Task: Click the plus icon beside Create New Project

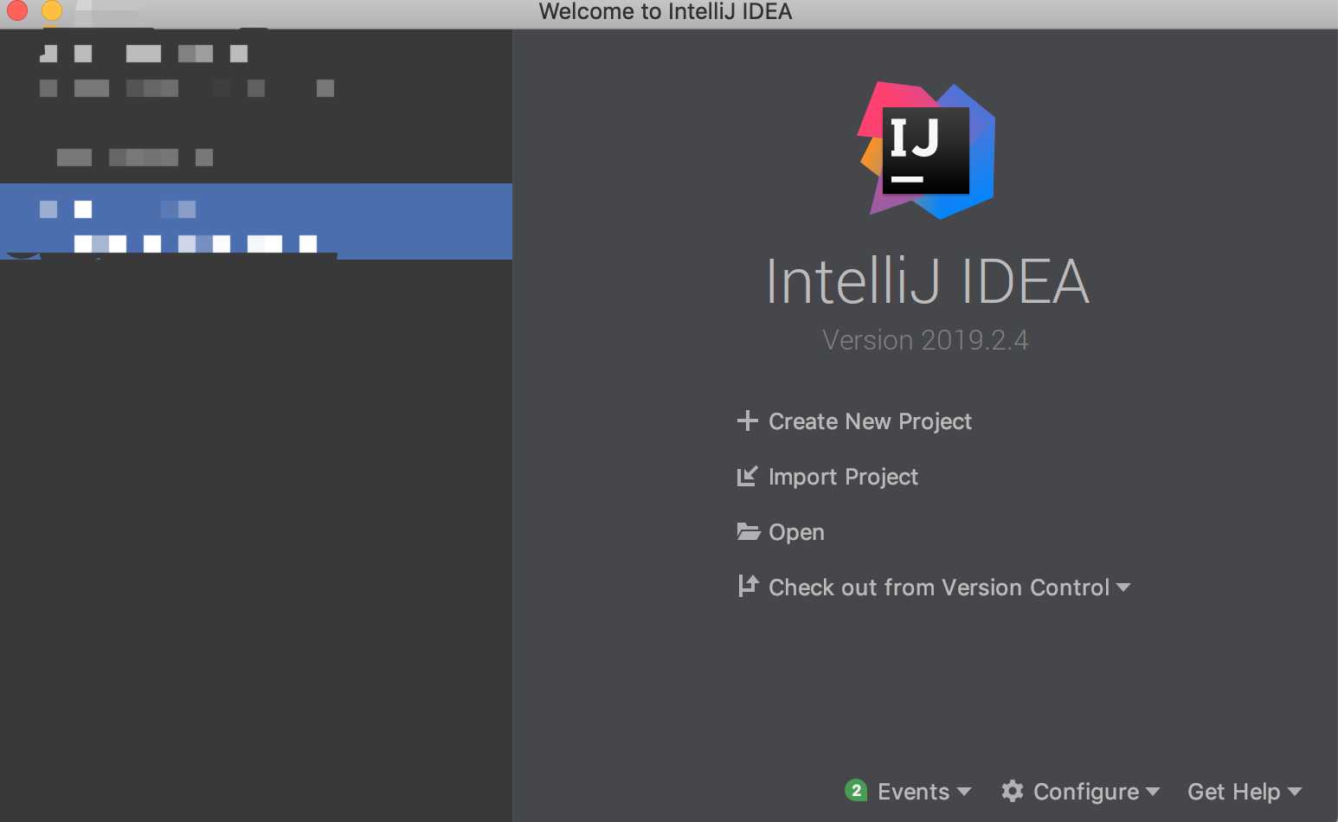Action: 747,421
